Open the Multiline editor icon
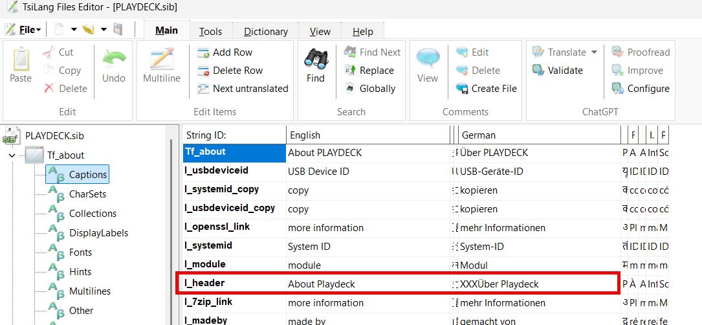The width and height of the screenshot is (702, 325). [162, 60]
